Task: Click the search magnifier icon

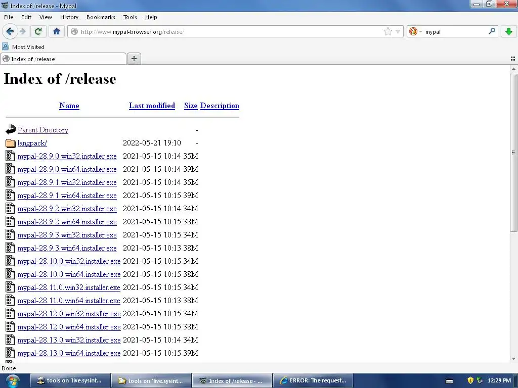Action: point(492,31)
